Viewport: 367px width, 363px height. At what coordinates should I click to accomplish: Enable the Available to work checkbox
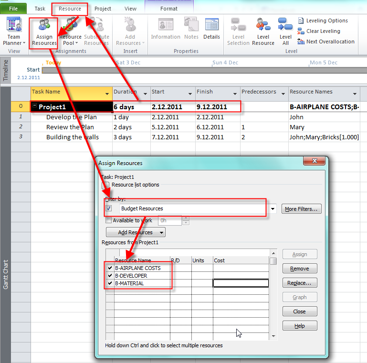pos(109,220)
